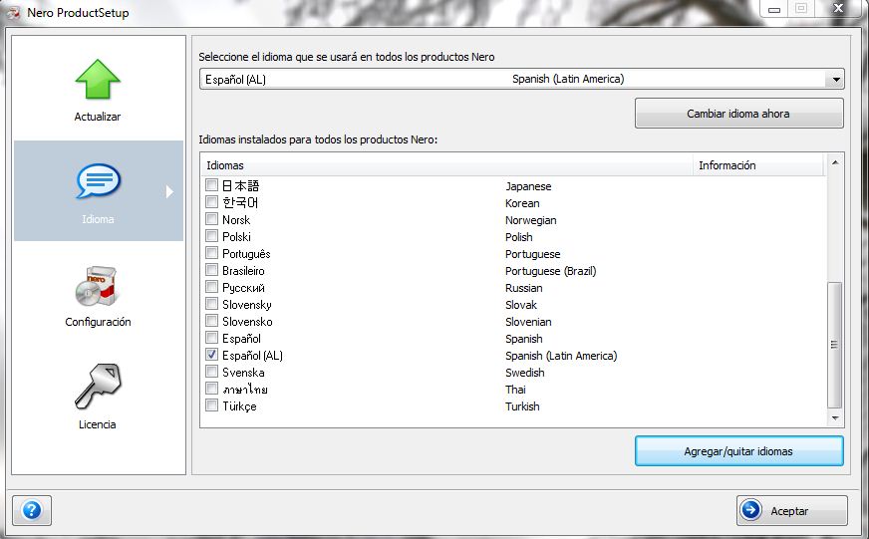Image resolution: width=869 pixels, height=539 pixels.
Task: Select the Actualizar label in sidebar
Action: (98, 117)
